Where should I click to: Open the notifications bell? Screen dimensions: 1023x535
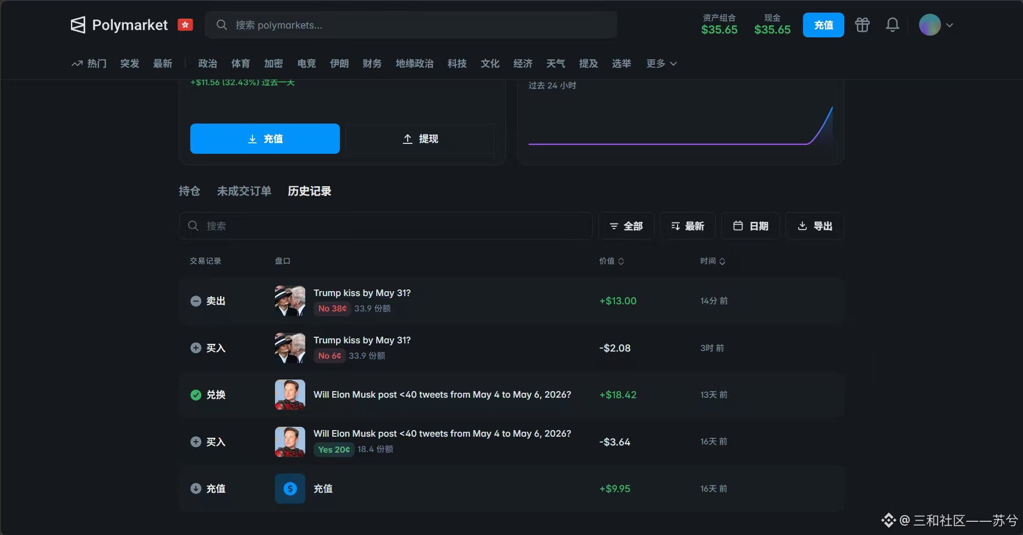[x=892, y=25]
